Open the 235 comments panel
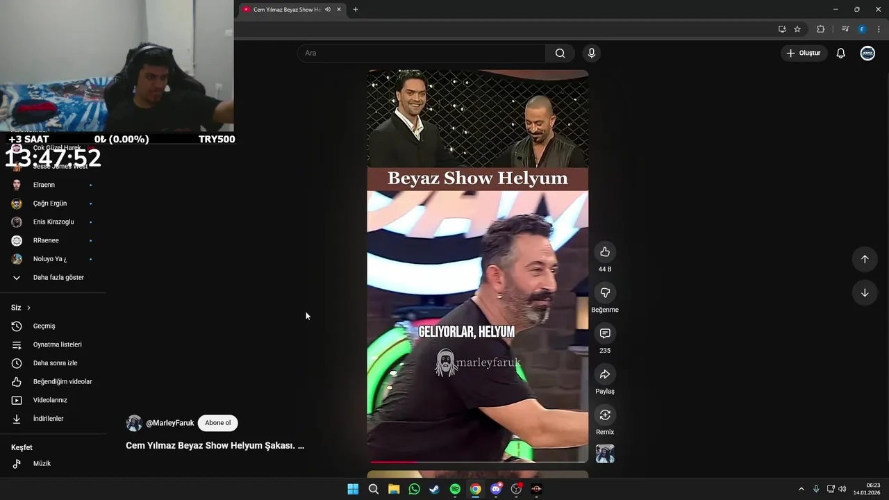This screenshot has height=500, width=889. click(605, 333)
